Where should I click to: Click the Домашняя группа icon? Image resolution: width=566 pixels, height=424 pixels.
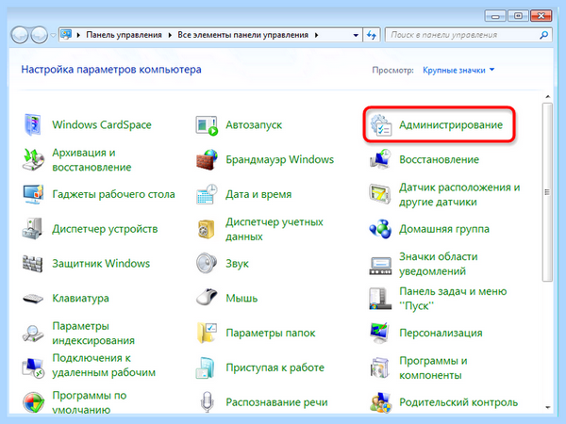tap(380, 229)
